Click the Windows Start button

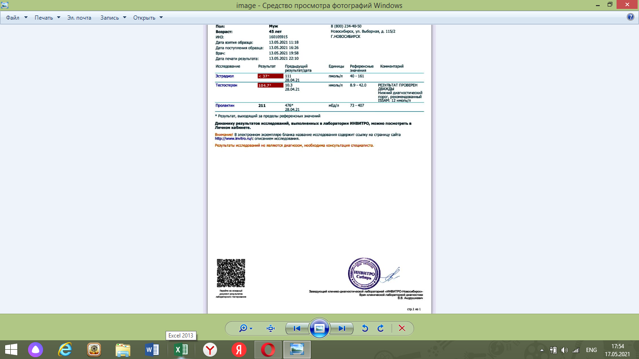click(11, 350)
